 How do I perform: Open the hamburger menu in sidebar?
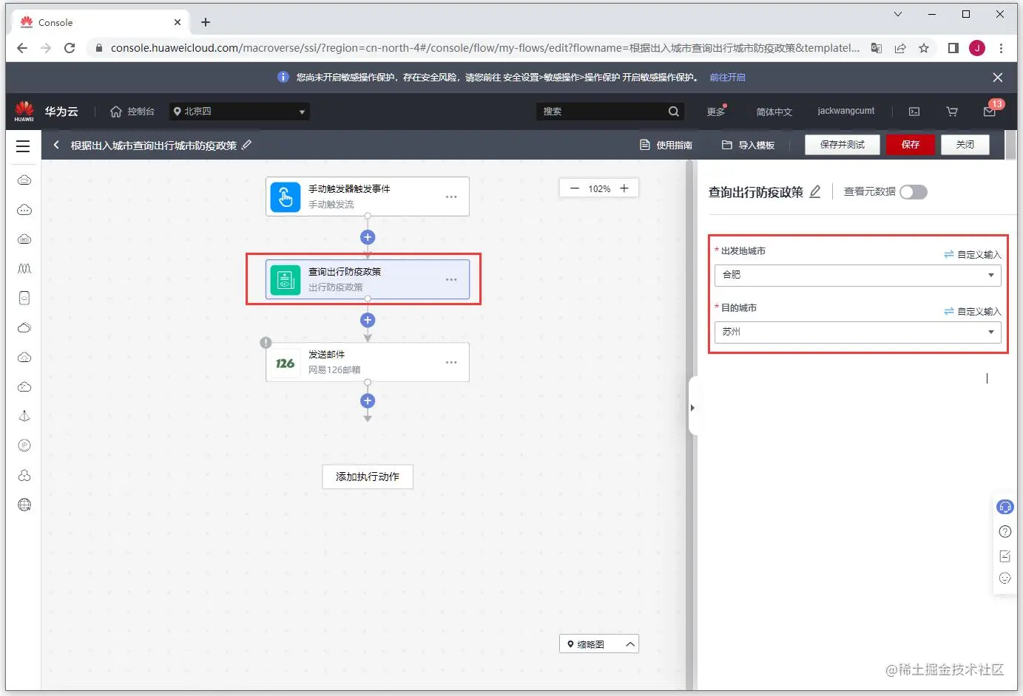23,146
